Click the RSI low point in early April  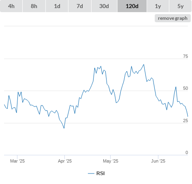(64, 128)
